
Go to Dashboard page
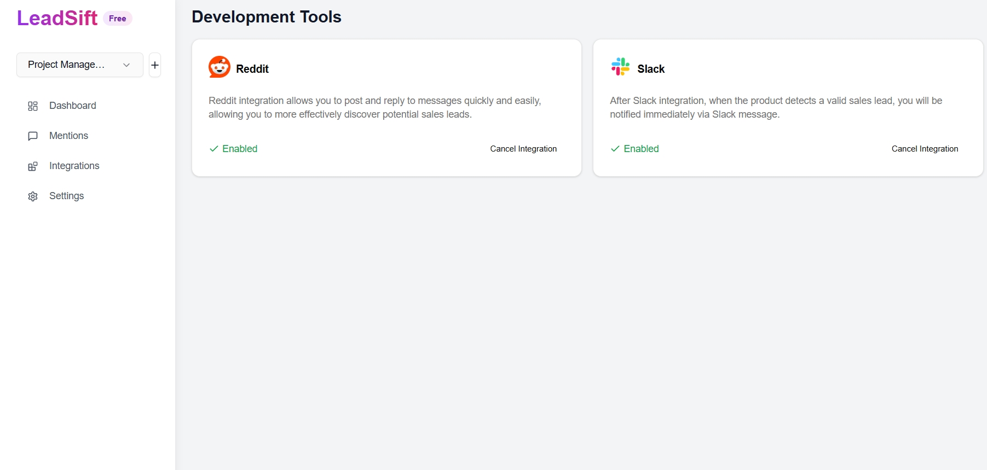pyautogui.click(x=73, y=106)
